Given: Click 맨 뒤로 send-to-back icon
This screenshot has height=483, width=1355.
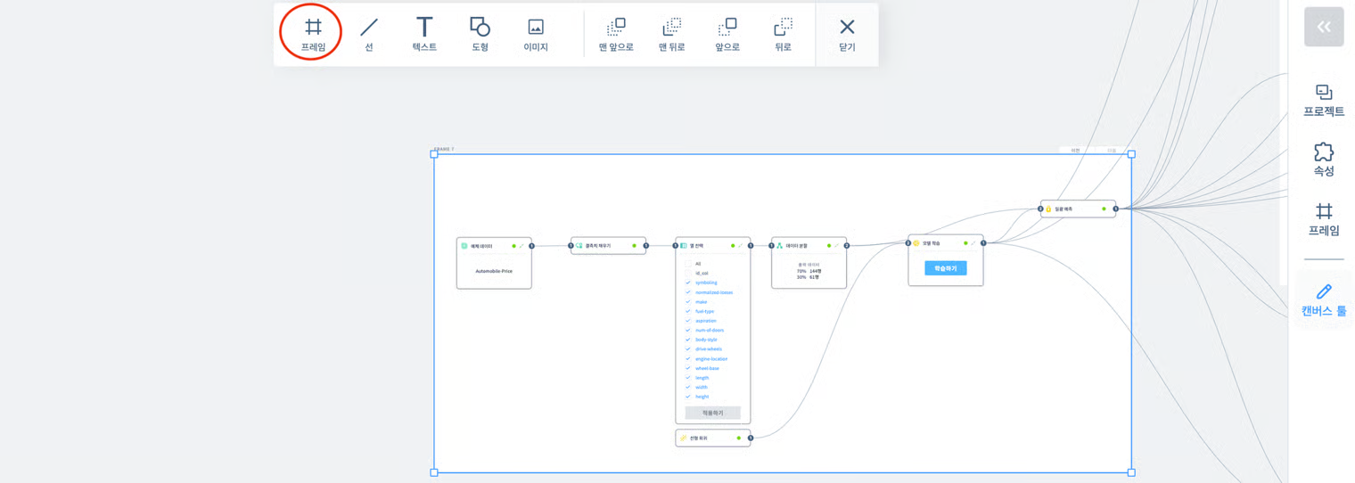Looking at the screenshot, I should (671, 34).
